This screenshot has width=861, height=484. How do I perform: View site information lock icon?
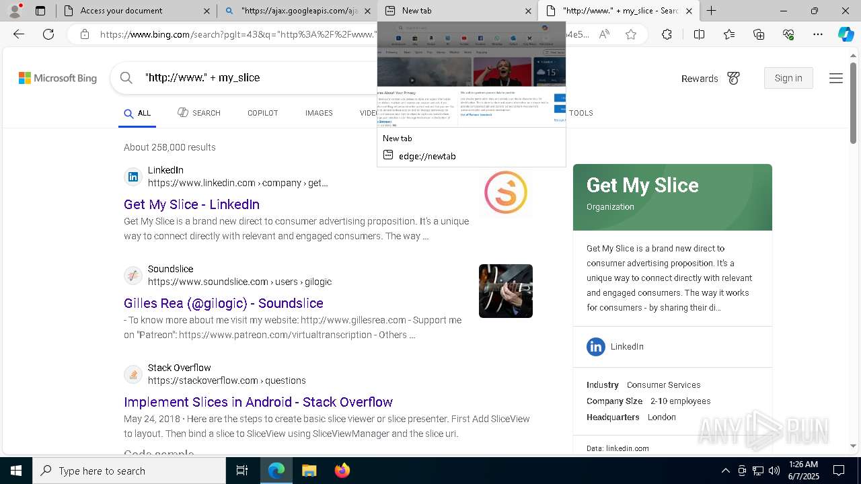pos(84,34)
